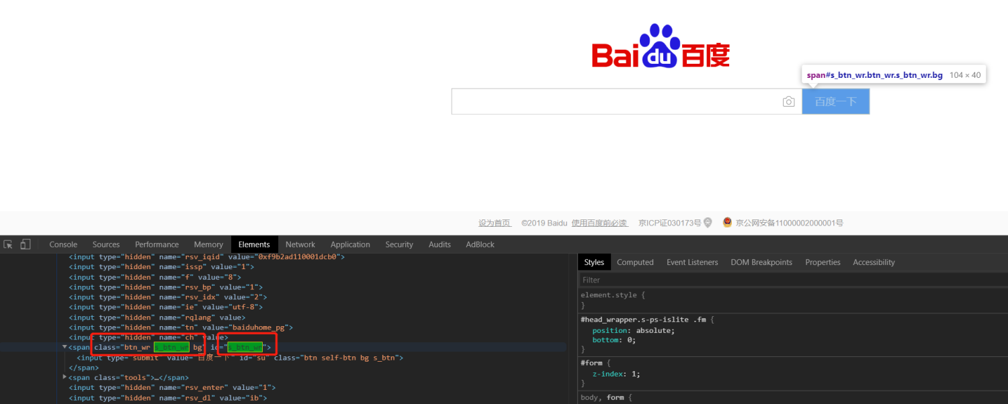Click the 百度一下 search button
The image size is (1008, 404).
(x=836, y=101)
